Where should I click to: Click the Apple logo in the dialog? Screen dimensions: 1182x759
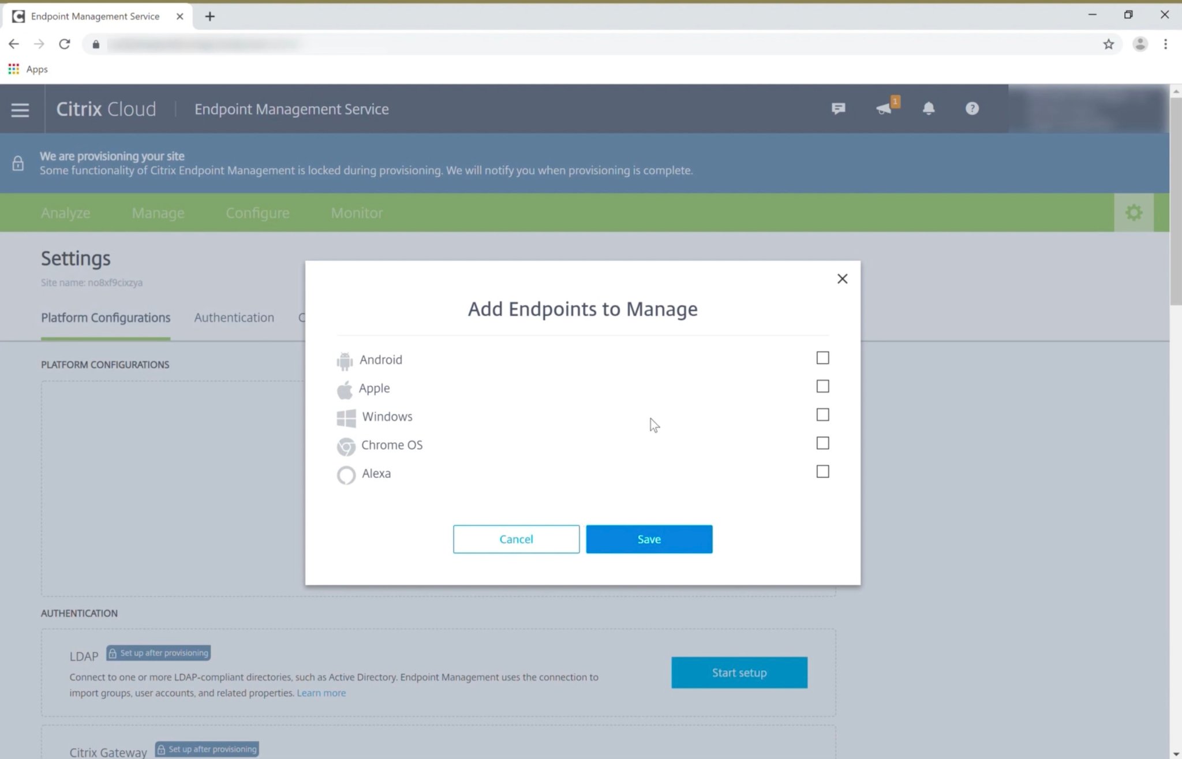point(345,388)
